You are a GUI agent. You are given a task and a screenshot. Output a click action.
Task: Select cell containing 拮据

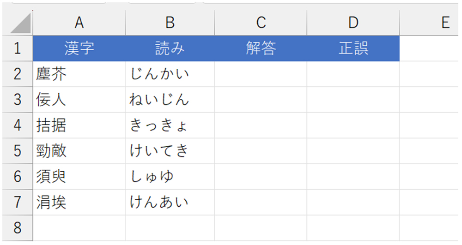(x=79, y=125)
